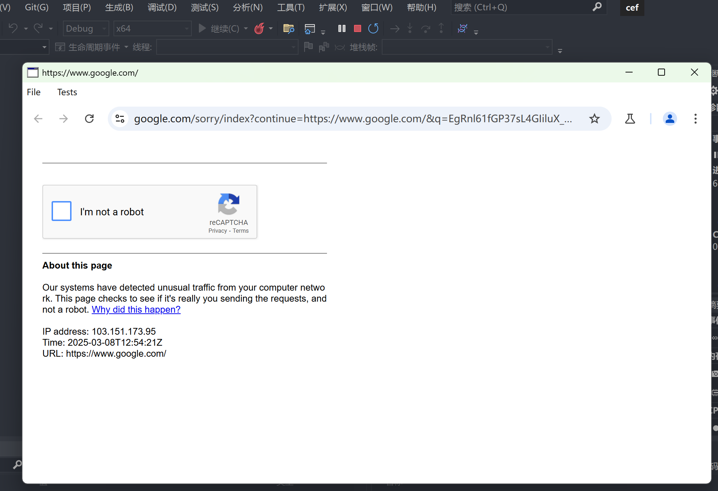This screenshot has width=718, height=491.
Task: Open the 分析(N) menu
Action: [x=248, y=7]
